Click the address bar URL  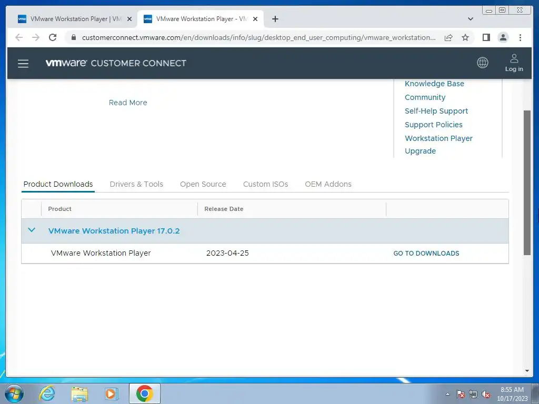point(258,37)
